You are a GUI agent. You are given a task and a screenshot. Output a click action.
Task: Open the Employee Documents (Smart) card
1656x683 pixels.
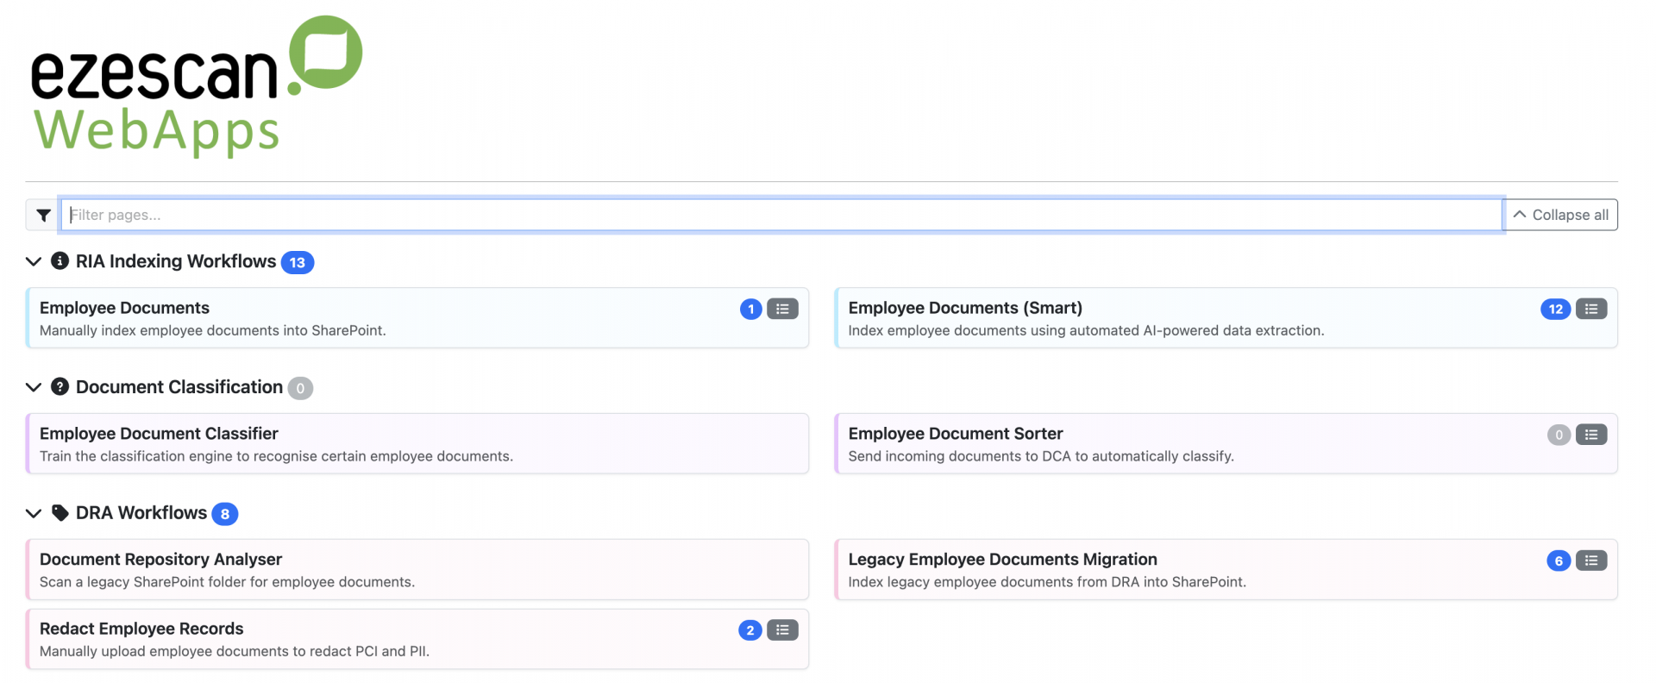pyautogui.click(x=1226, y=318)
